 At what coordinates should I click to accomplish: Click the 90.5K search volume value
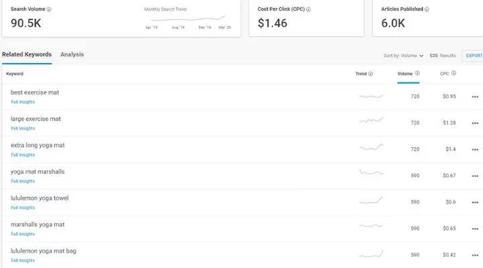point(26,23)
